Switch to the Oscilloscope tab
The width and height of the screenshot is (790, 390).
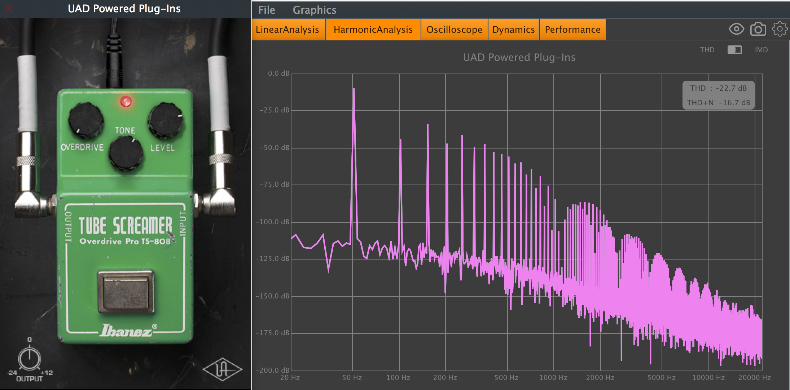click(x=454, y=30)
